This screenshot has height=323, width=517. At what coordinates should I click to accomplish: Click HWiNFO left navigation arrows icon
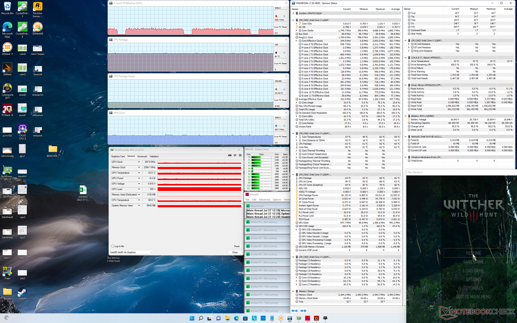coord(295,311)
